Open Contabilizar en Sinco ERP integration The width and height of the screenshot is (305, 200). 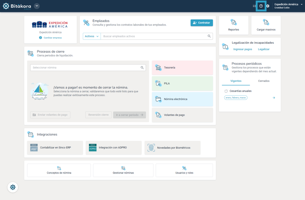tap(55, 148)
